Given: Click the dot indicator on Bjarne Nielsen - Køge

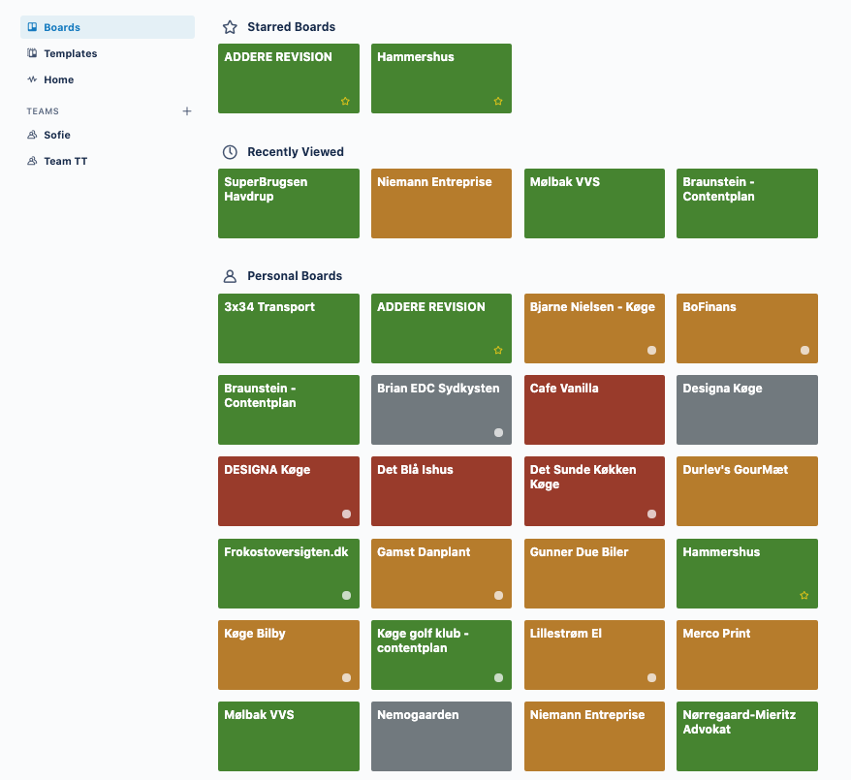Looking at the screenshot, I should click(651, 351).
